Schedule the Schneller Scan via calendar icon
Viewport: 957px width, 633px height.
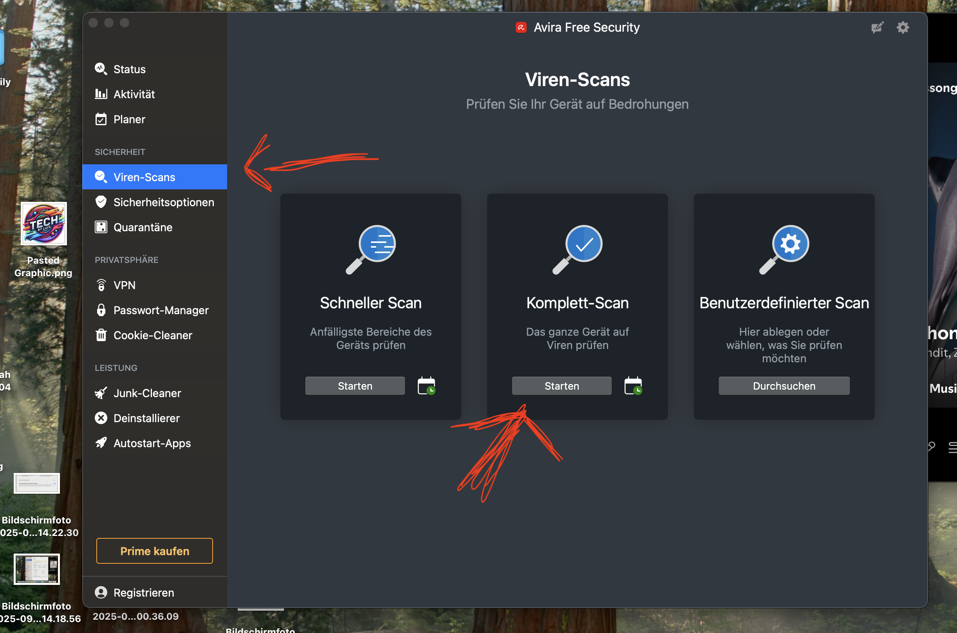pos(426,385)
